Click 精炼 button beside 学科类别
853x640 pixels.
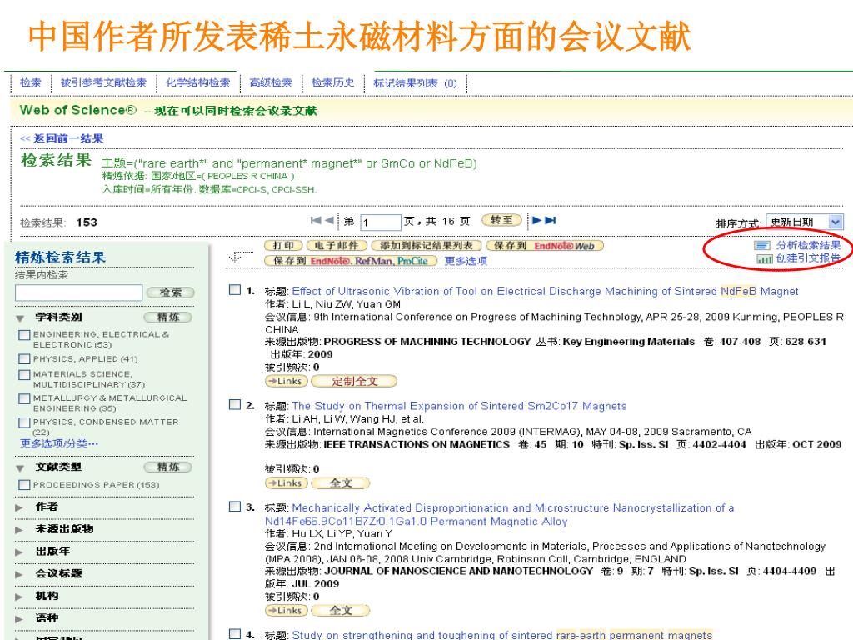click(x=168, y=317)
